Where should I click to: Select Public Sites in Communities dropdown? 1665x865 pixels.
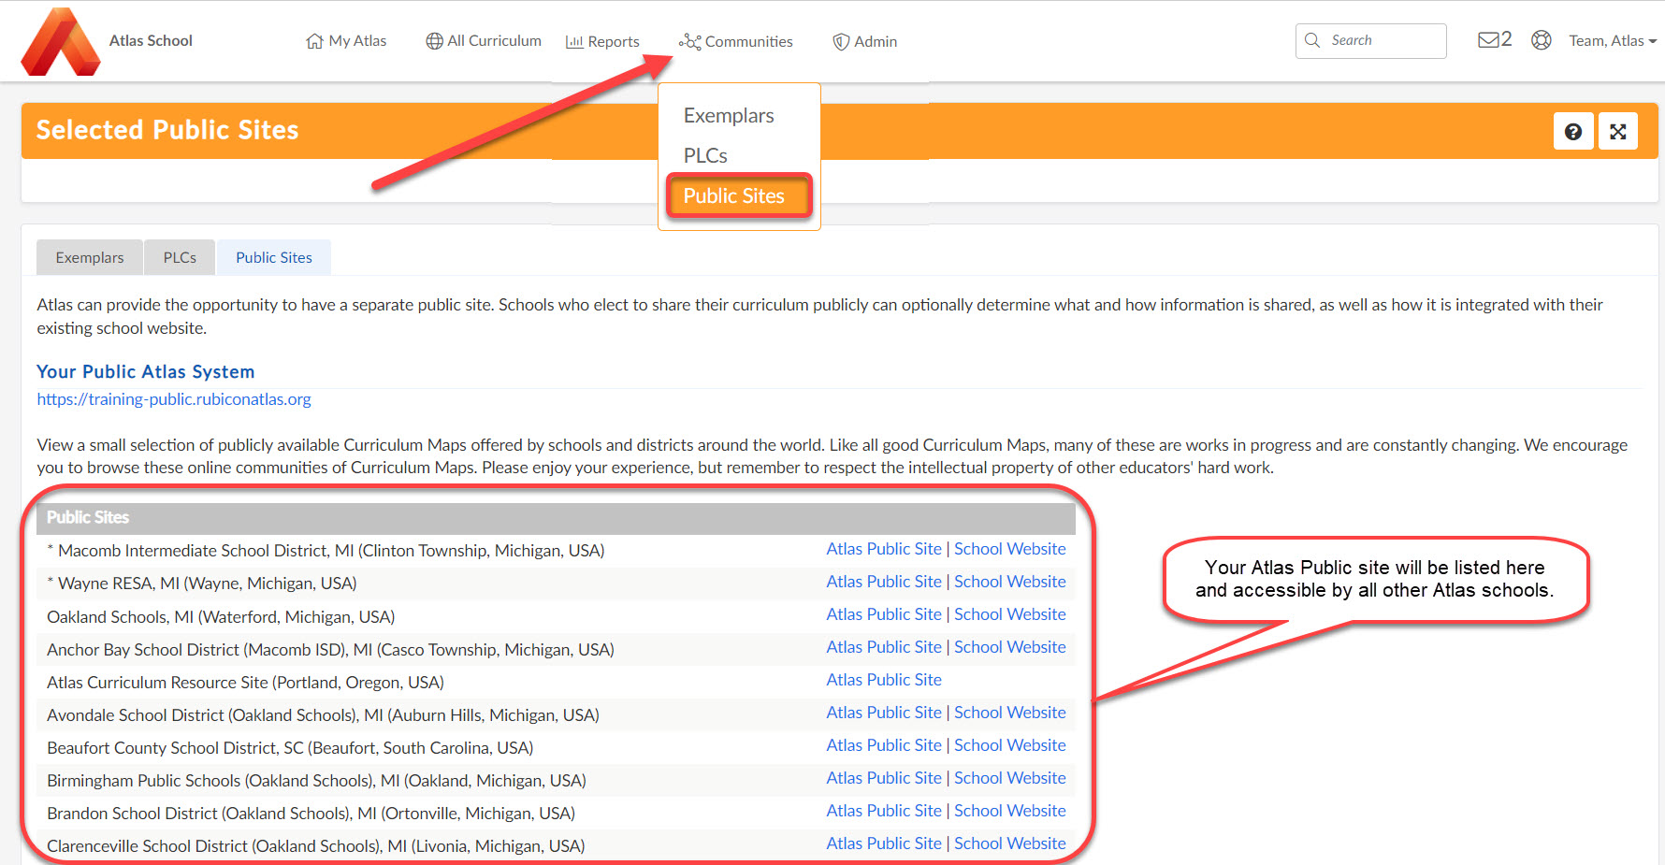click(739, 195)
